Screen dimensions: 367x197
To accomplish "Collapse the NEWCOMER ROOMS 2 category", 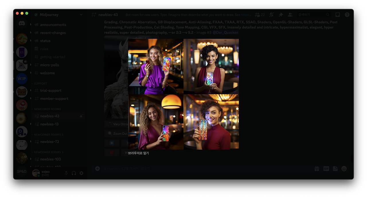I will click(47, 135).
